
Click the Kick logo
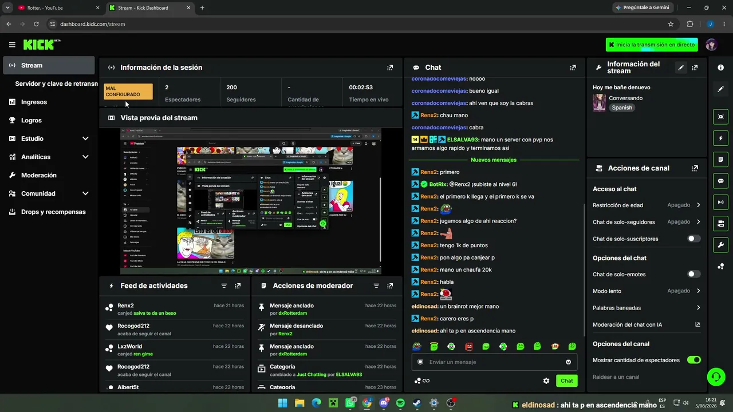pos(42,45)
